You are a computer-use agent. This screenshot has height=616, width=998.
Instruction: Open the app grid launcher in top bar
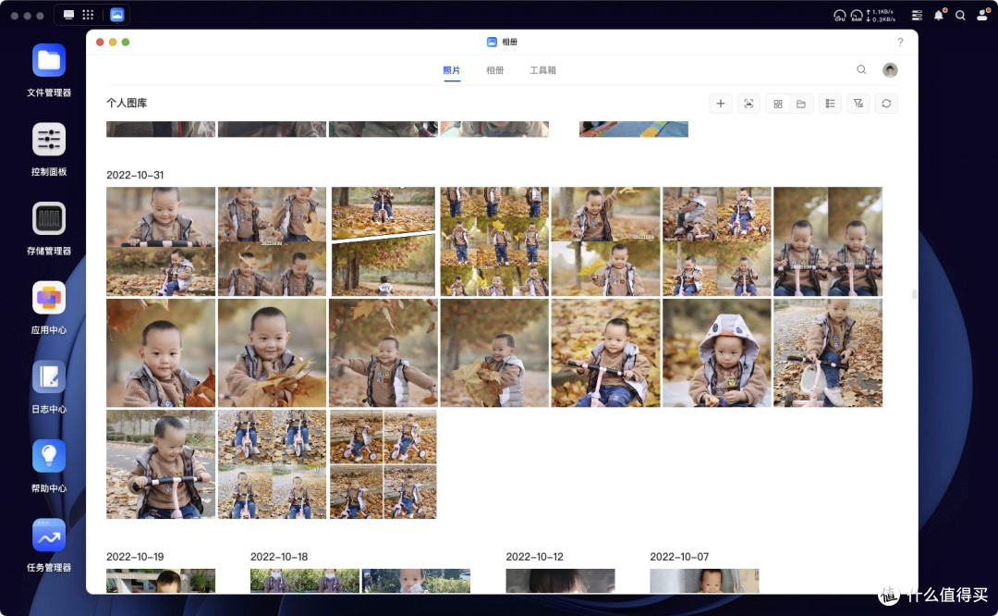pyautogui.click(x=88, y=15)
